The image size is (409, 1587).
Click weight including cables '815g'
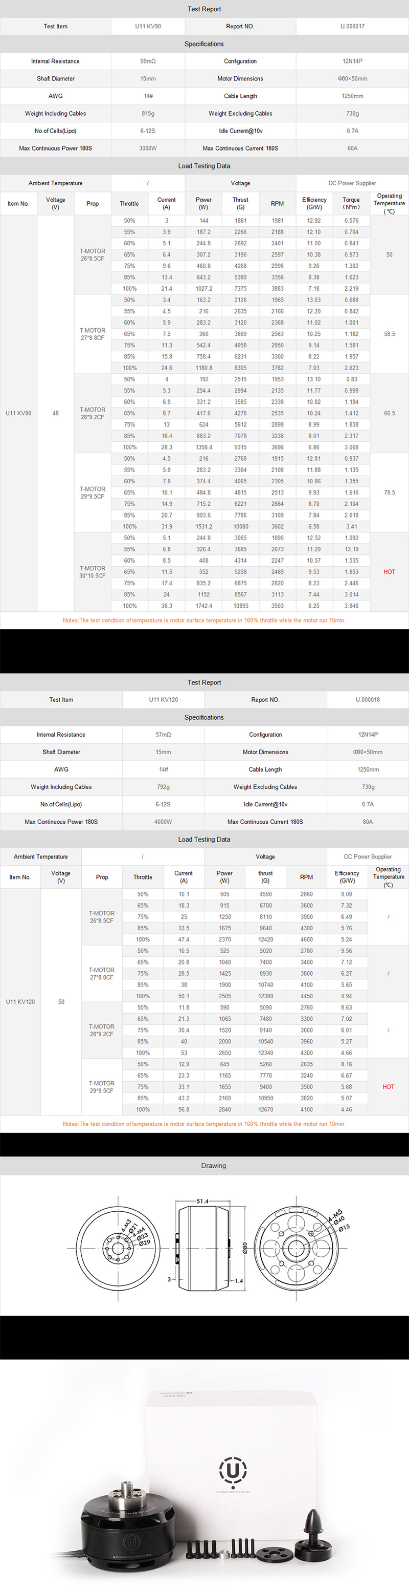[148, 113]
